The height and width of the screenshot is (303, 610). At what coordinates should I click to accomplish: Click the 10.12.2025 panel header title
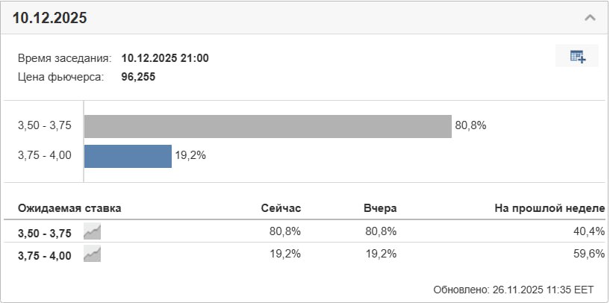(x=50, y=18)
